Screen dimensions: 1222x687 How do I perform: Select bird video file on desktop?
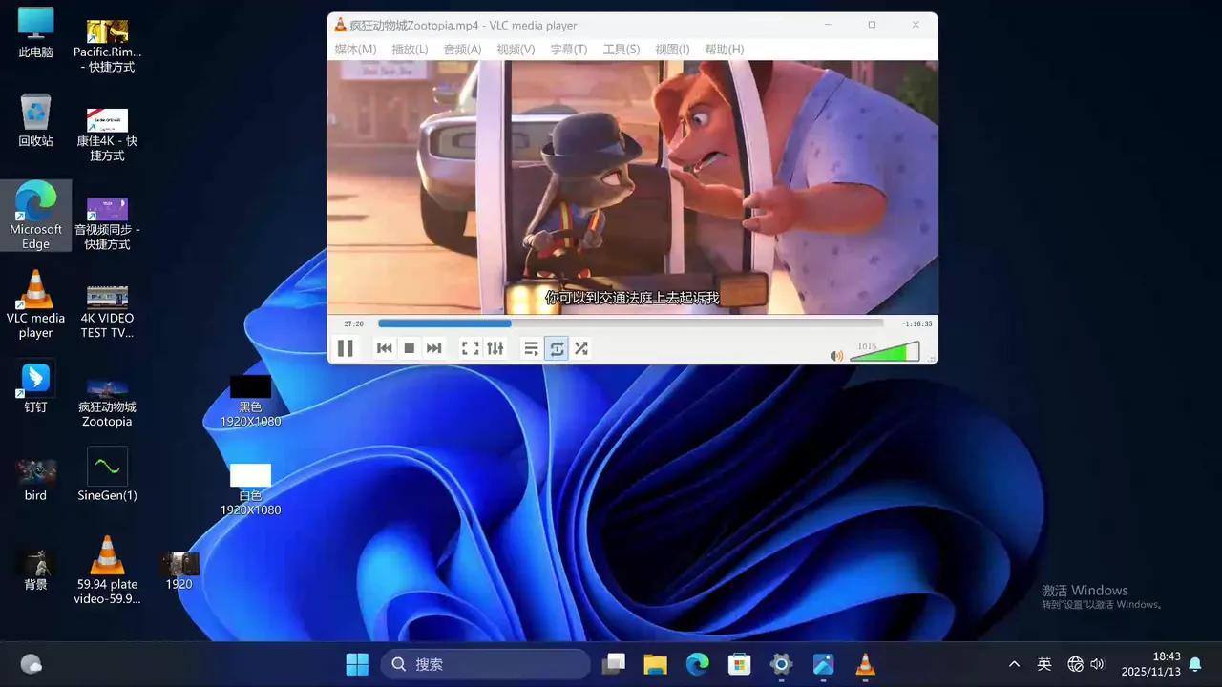(x=35, y=479)
